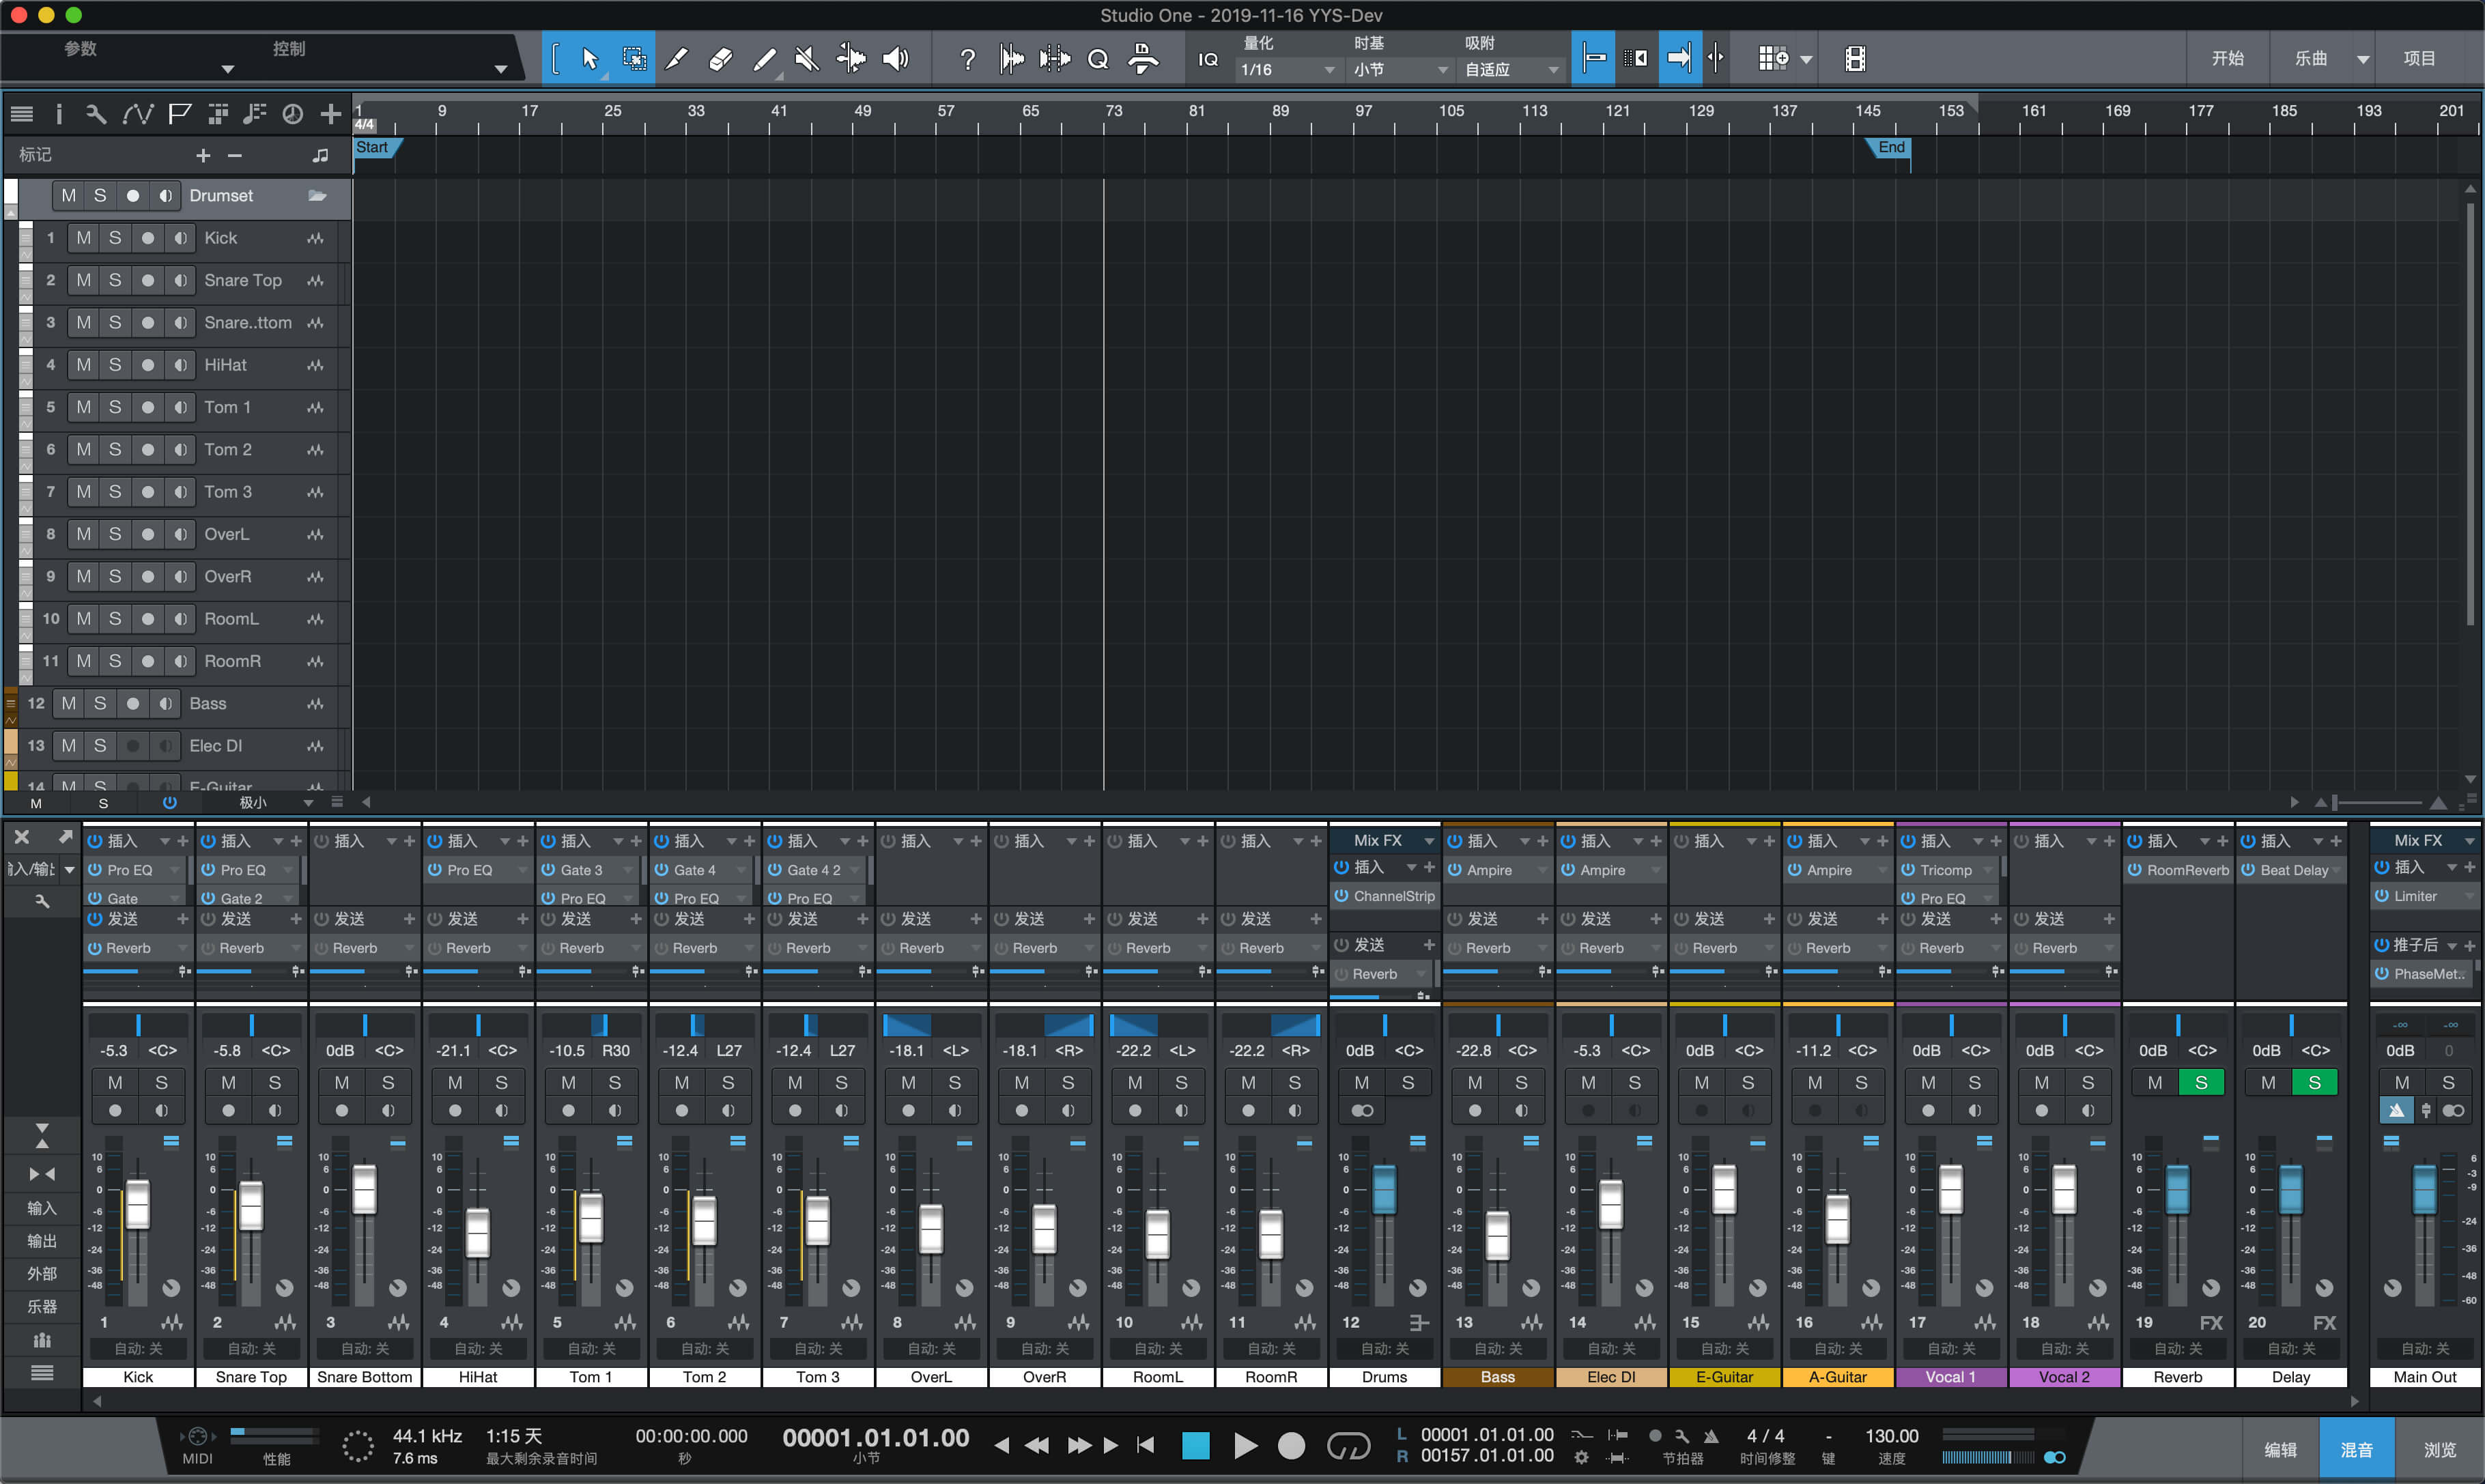
Task: Expand Mix FX dropdown on Drums channel
Action: pos(1429,841)
